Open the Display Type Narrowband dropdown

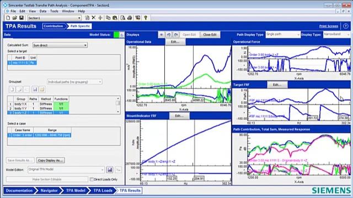pos(348,35)
